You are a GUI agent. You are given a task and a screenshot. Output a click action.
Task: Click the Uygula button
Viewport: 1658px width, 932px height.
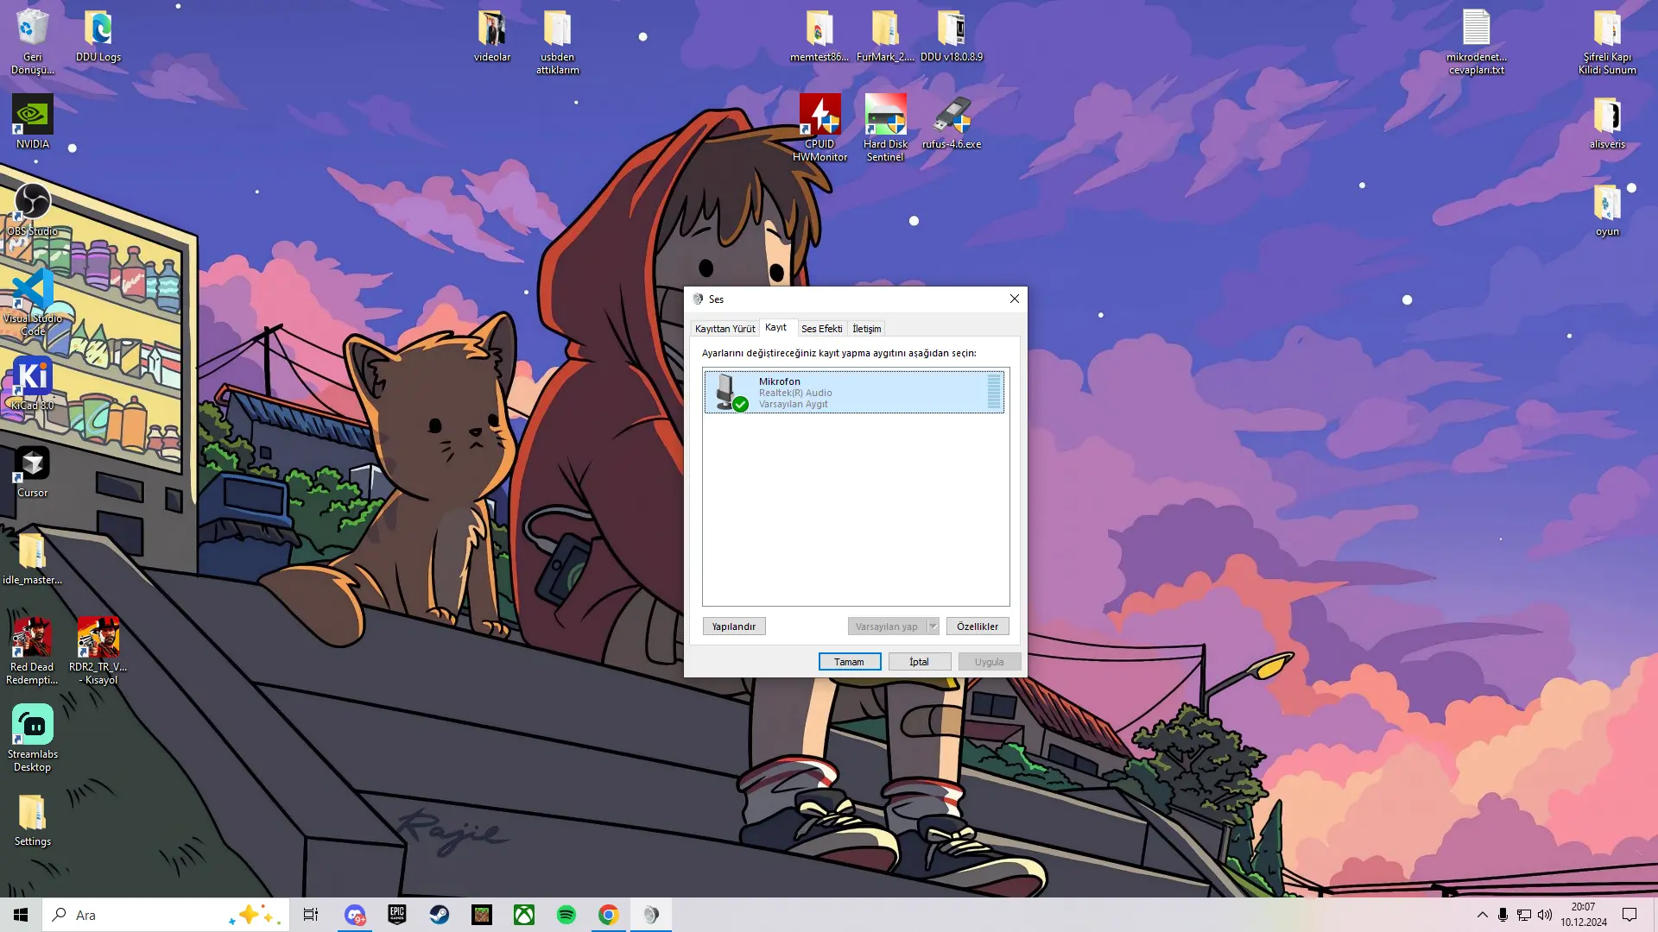[990, 662]
